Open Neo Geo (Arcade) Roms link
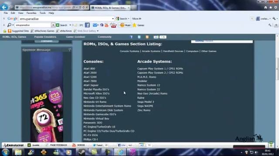The width and height of the screenshot is (279, 156). tap(152, 94)
